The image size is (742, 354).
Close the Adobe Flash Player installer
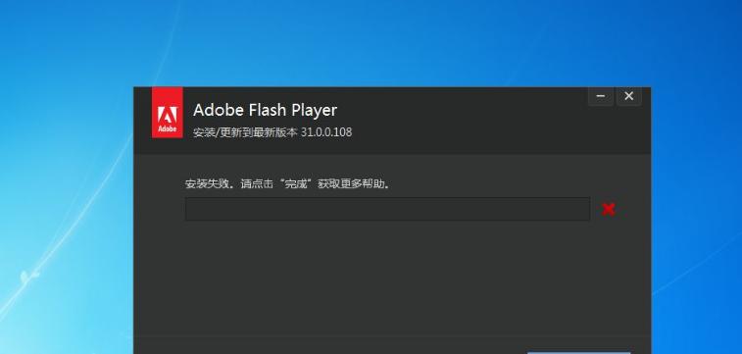click(628, 96)
